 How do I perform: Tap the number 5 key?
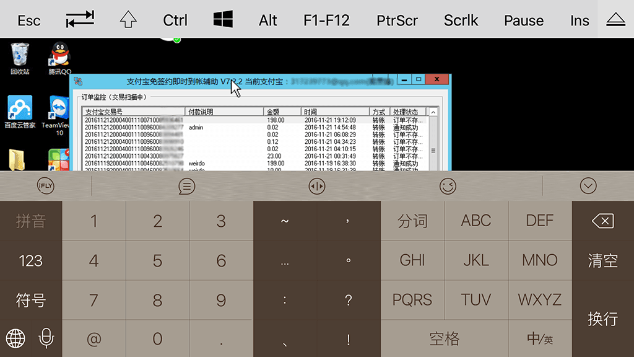pyautogui.click(x=157, y=261)
